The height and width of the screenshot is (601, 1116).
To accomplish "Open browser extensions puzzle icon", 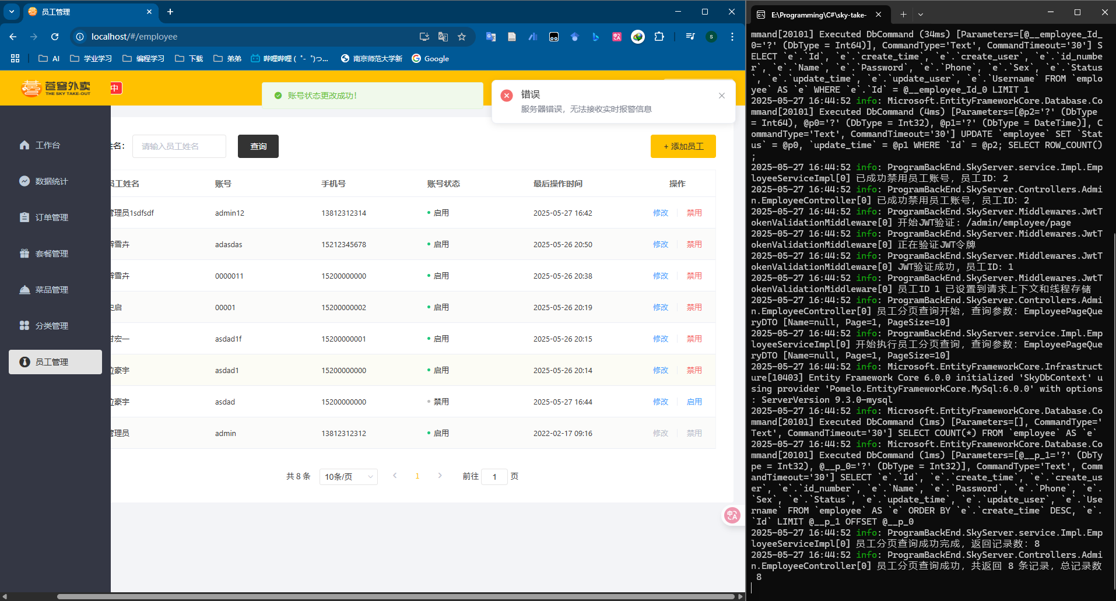I will coord(659,37).
